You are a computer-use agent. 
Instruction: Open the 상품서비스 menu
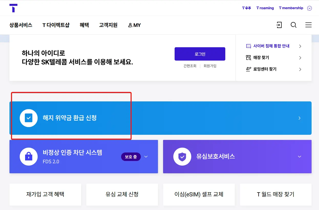[x=20, y=25]
